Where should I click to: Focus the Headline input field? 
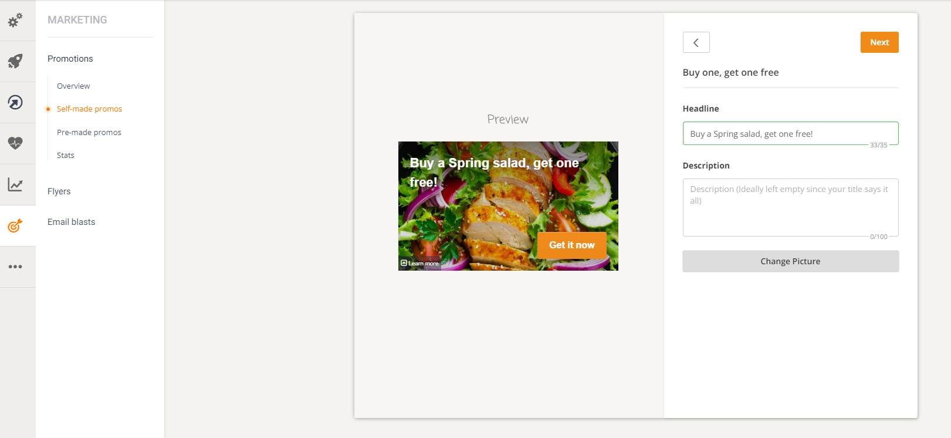pyautogui.click(x=790, y=133)
